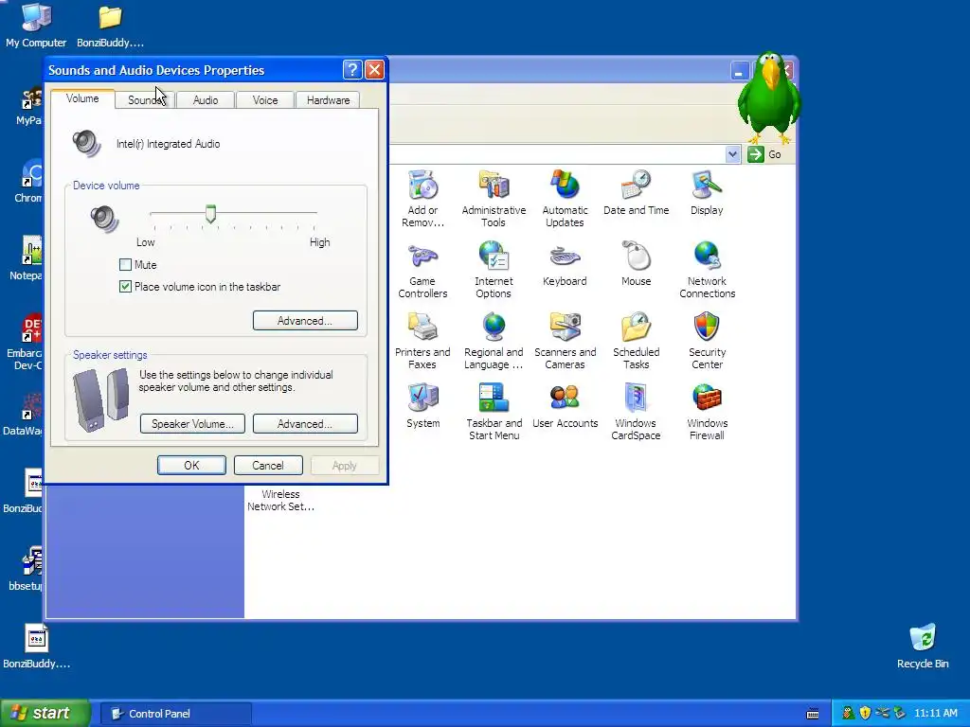970x727 pixels.
Task: Click the help question mark button
Action: pos(352,70)
